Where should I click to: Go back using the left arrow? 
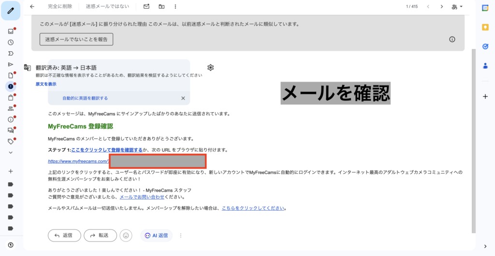[x=32, y=7]
